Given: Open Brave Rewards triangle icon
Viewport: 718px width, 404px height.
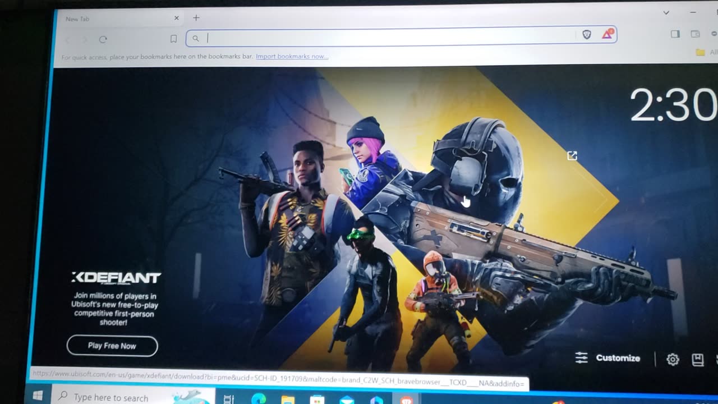Looking at the screenshot, I should click(607, 34).
